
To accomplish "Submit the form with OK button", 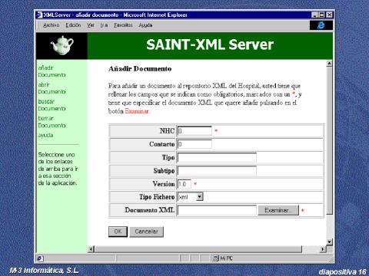I will coord(118,232).
